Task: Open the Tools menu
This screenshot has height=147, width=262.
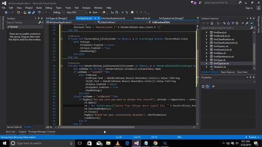Action: pyautogui.click(x=68, y=8)
